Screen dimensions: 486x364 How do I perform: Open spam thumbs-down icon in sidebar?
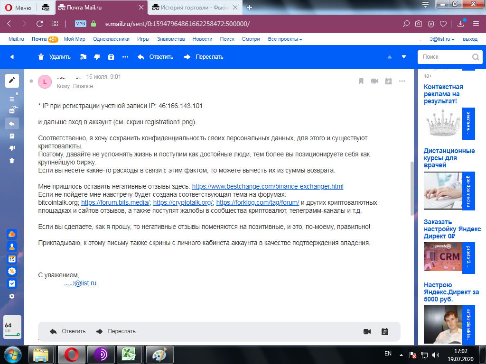[x=12, y=148]
